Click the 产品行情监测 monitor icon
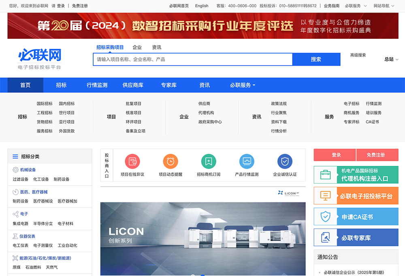The image size is (405, 276). [x=247, y=161]
